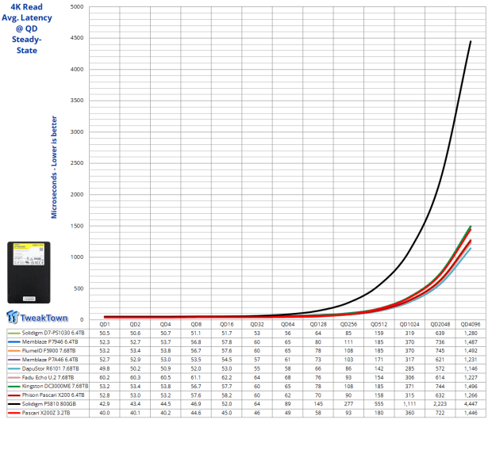492x450 pixels.
Task: Click the DapuStor R6101 legend swatch
Action: pos(13,368)
